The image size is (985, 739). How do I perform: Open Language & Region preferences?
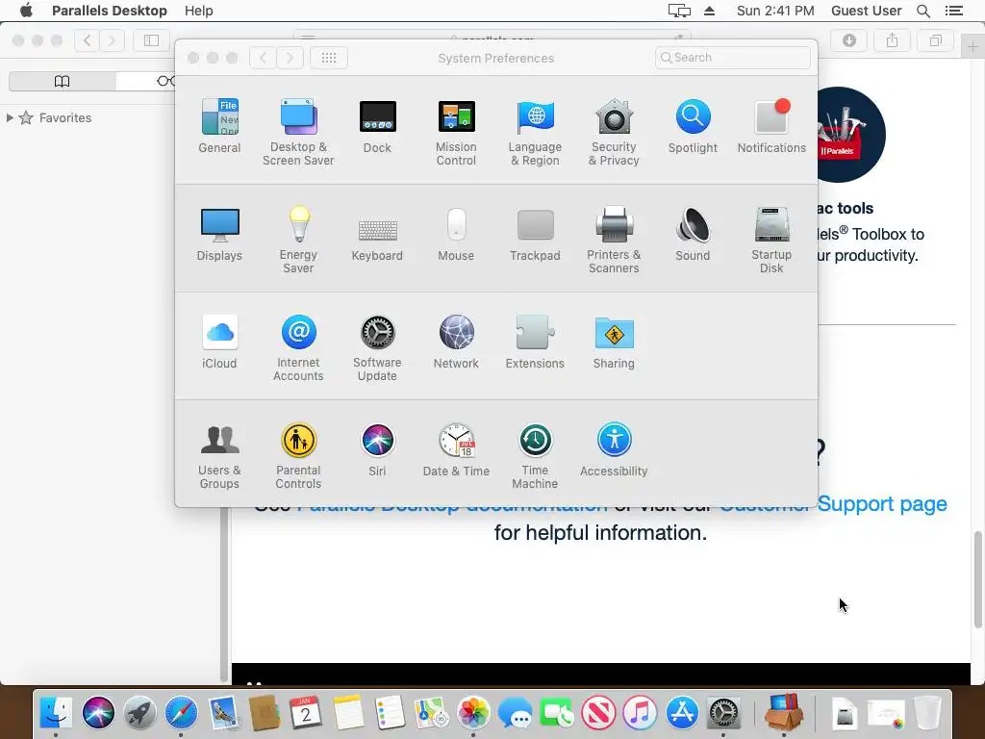pyautogui.click(x=535, y=133)
